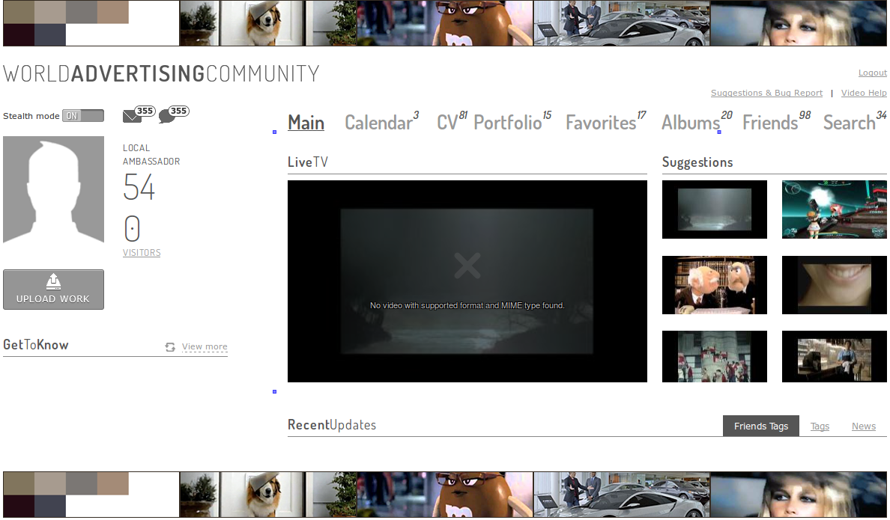Click the LOCAL AMBASSADOR label
Screen dimensions: 890x520
[x=151, y=154]
